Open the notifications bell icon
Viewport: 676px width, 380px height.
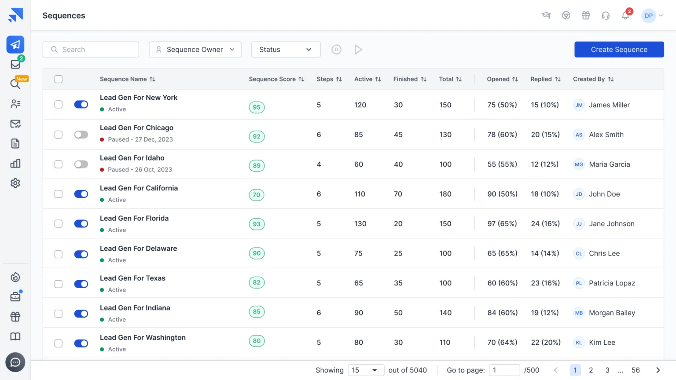pyautogui.click(x=625, y=16)
